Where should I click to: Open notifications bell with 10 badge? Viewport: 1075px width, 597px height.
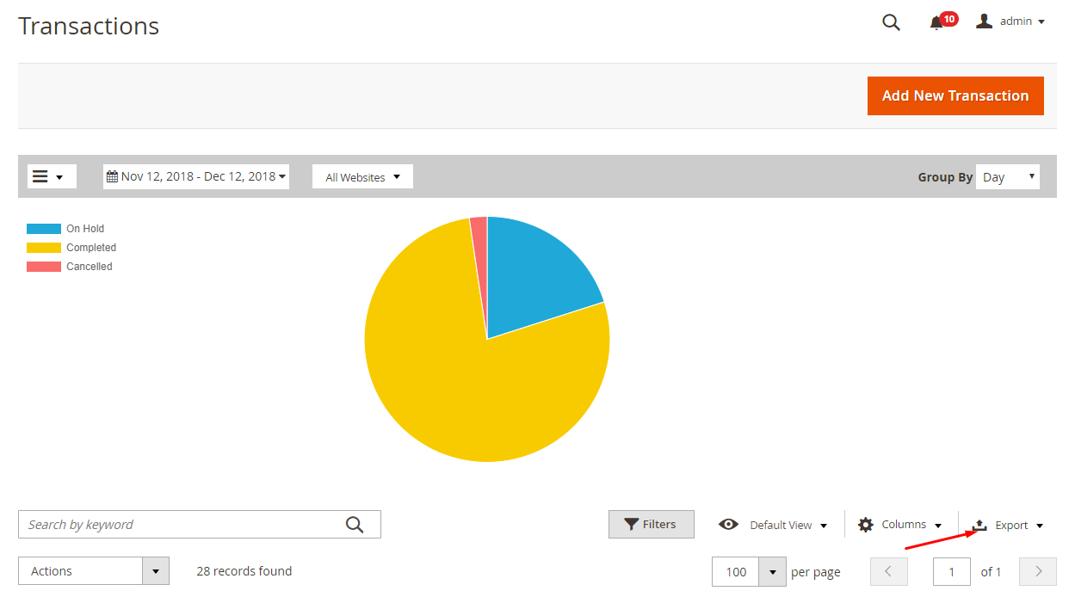click(937, 23)
